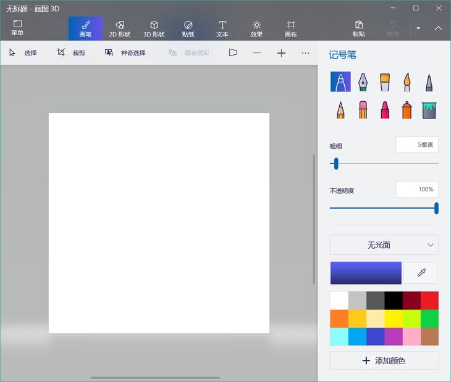Select the Spray can tool
Viewport: 451px width, 382px height.
coord(407,110)
